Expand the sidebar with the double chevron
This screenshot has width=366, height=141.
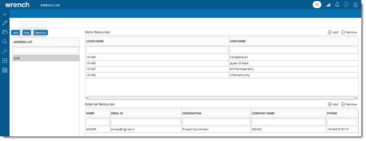pyautogui.click(x=5, y=15)
